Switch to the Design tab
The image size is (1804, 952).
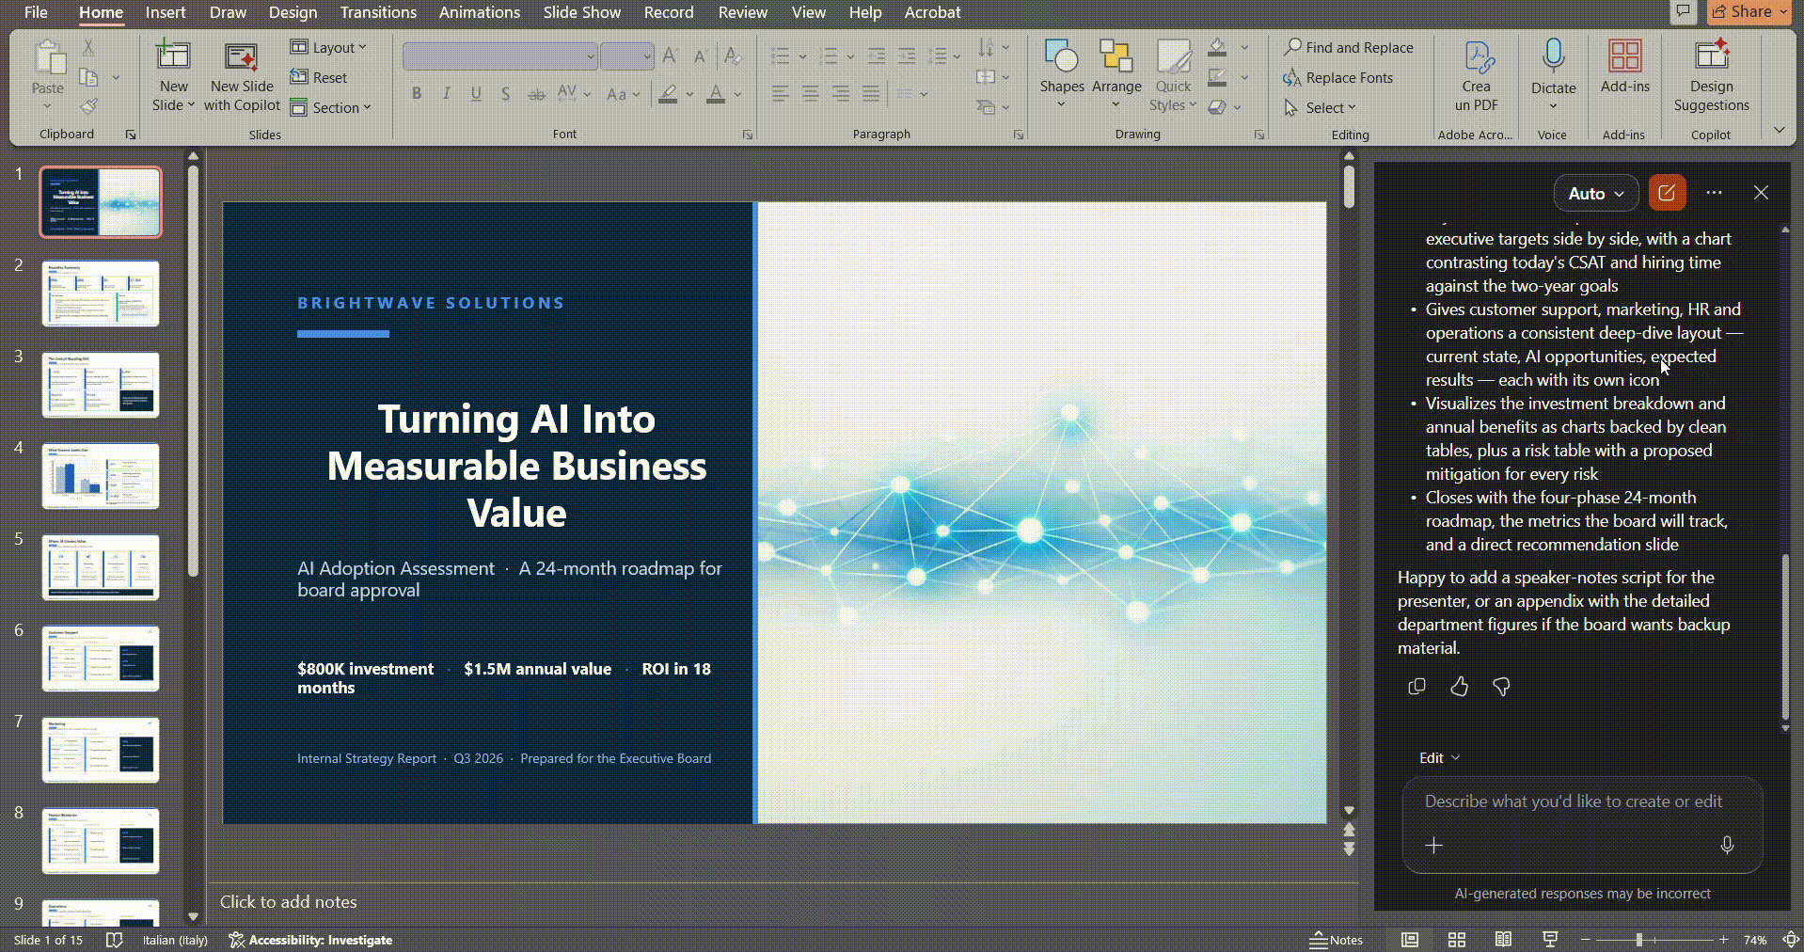[293, 12]
